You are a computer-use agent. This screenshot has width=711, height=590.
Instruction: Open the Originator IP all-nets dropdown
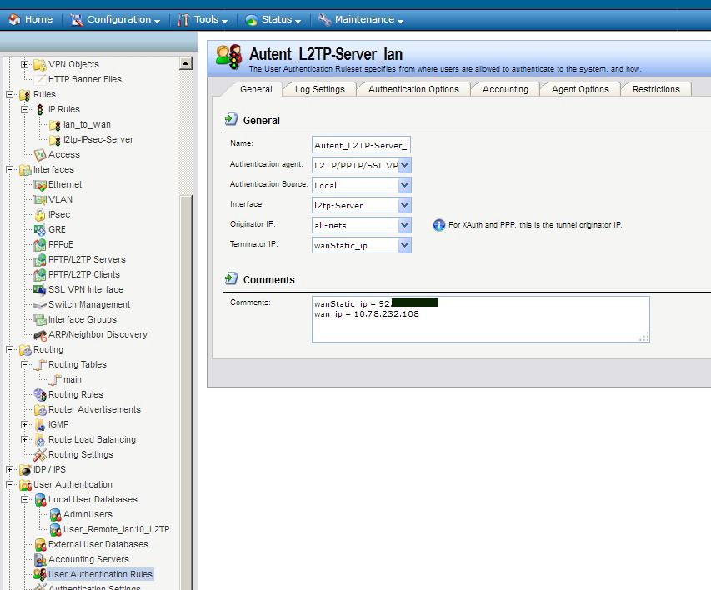tap(405, 225)
